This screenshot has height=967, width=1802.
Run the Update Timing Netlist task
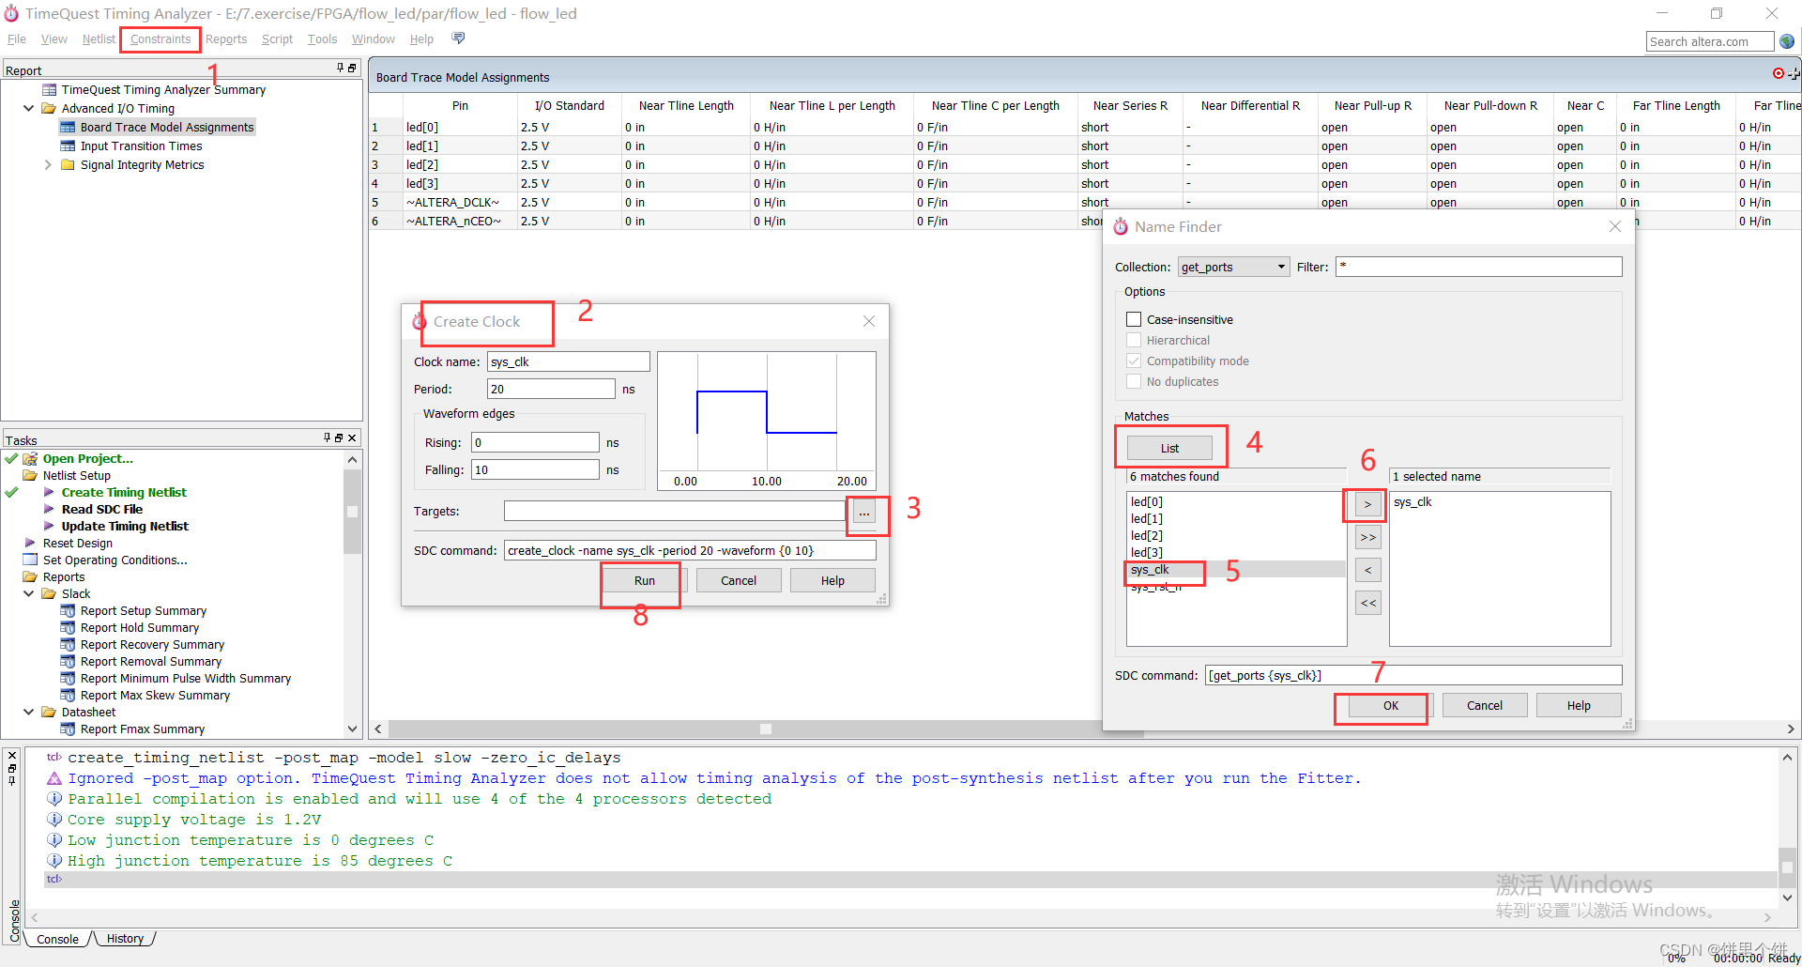point(125,527)
